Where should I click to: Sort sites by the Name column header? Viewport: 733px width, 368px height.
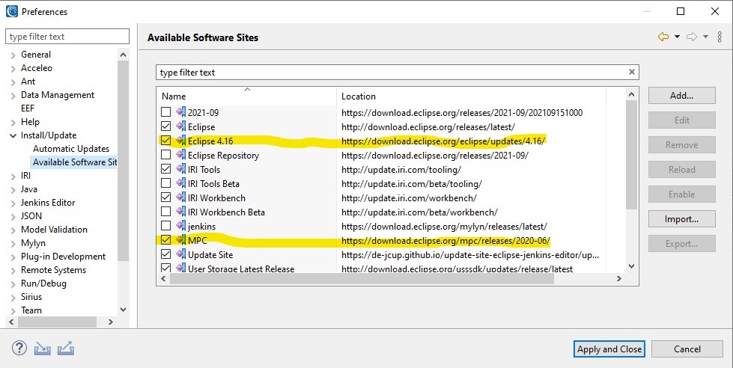pos(246,96)
